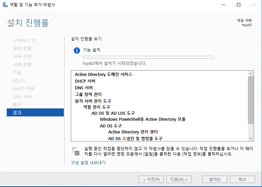Click the 대상 서버 hsyAD label
The height and width of the screenshot is (187, 262).
pos(244,23)
